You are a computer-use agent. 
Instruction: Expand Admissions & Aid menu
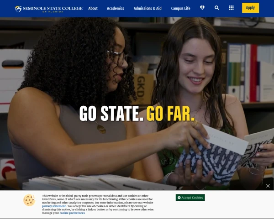point(148,8)
